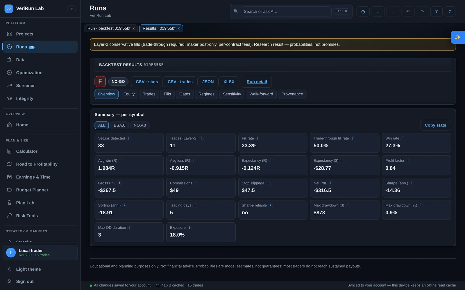Open Projects in the sidebar
This screenshot has width=465, height=290.
pyautogui.click(x=40, y=34)
